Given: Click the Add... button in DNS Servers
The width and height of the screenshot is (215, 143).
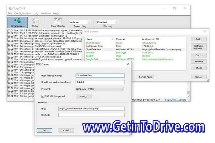Looking at the screenshot, I should point(199,39).
